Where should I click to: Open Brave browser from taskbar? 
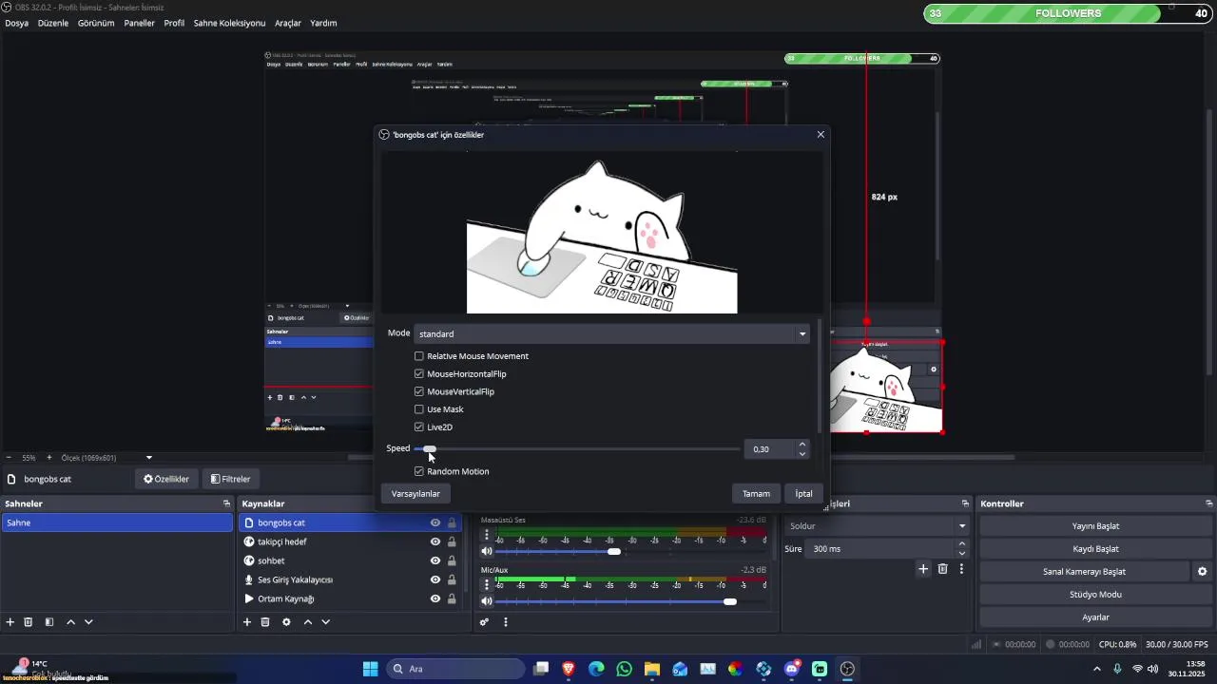point(569,669)
